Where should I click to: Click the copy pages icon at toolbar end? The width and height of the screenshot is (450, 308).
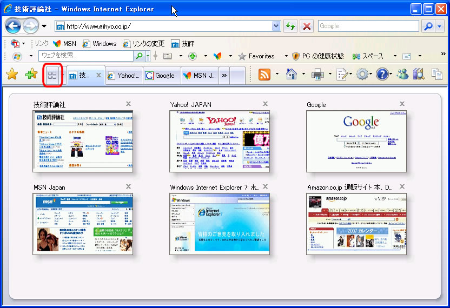437,74
